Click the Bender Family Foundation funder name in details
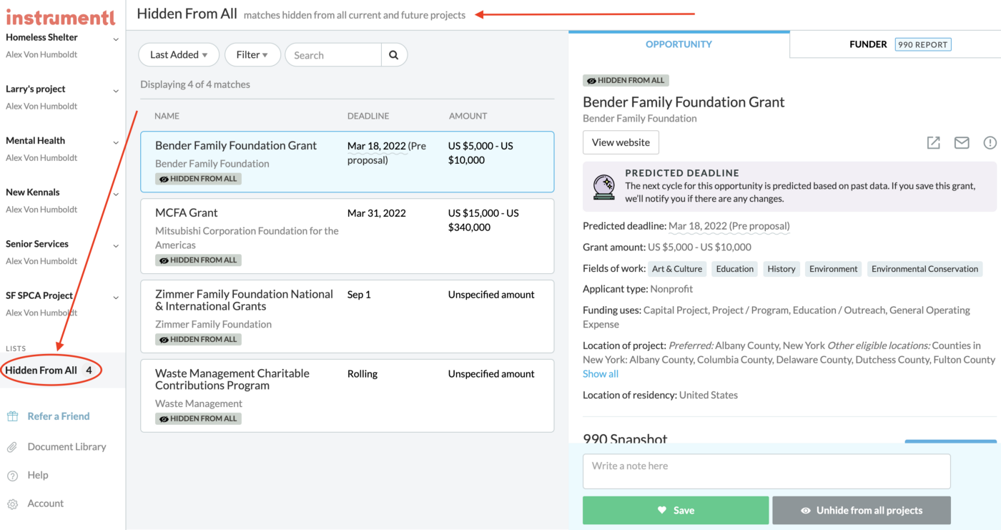Image resolution: width=1001 pixels, height=530 pixels. 640,119
